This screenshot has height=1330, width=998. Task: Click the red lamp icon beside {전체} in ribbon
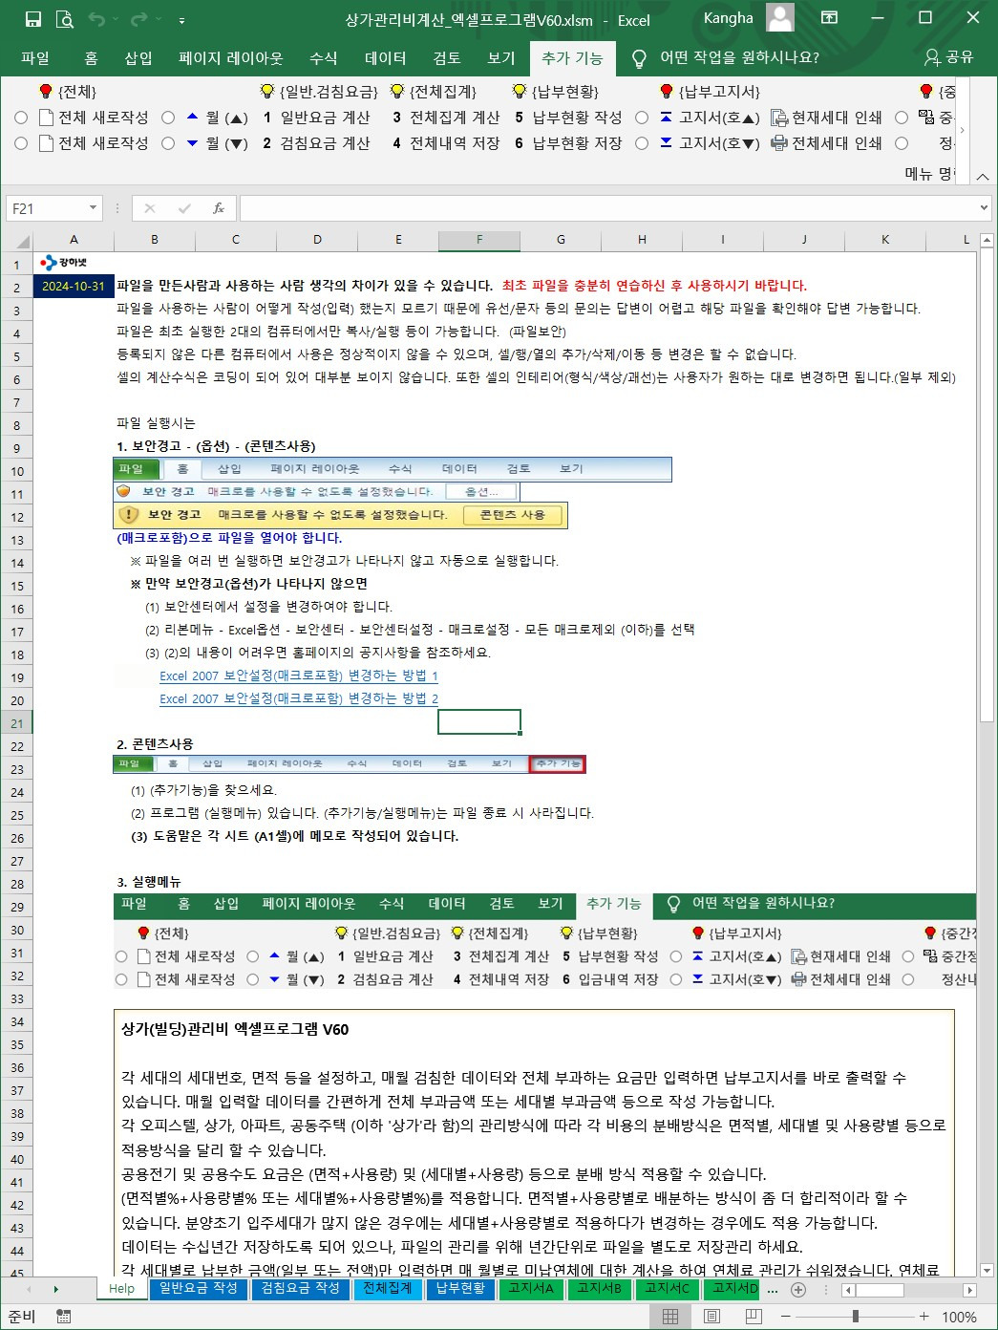click(x=45, y=91)
